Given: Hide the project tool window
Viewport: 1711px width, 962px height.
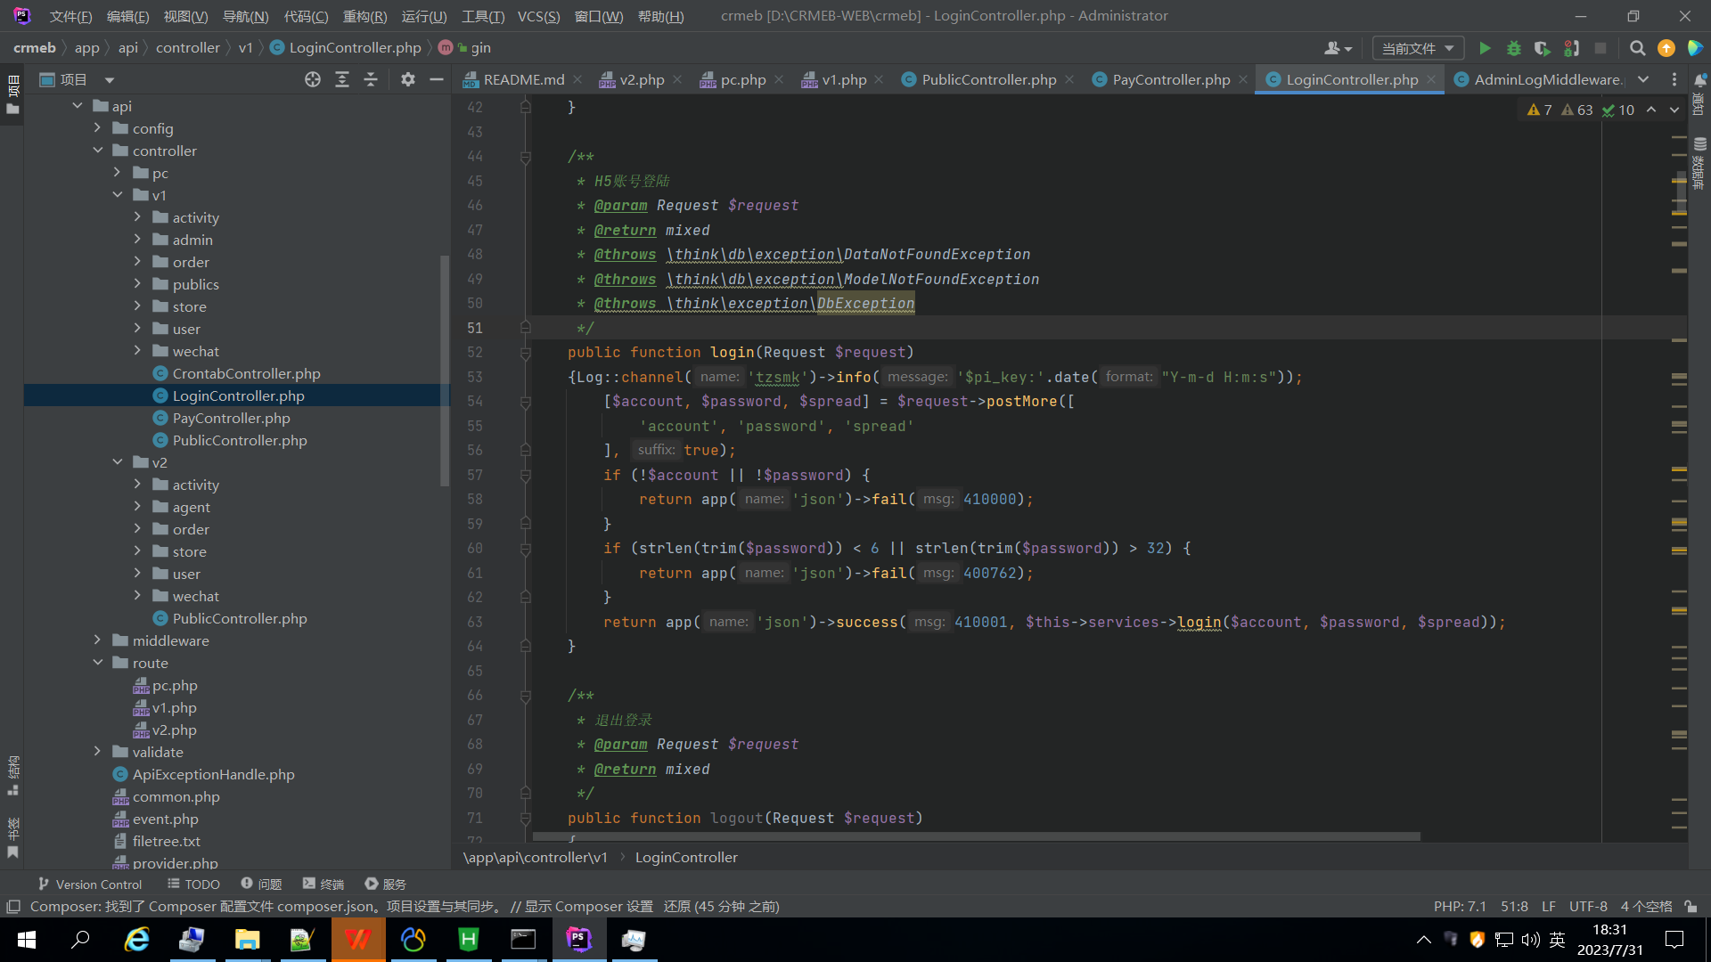Looking at the screenshot, I should coord(437,79).
